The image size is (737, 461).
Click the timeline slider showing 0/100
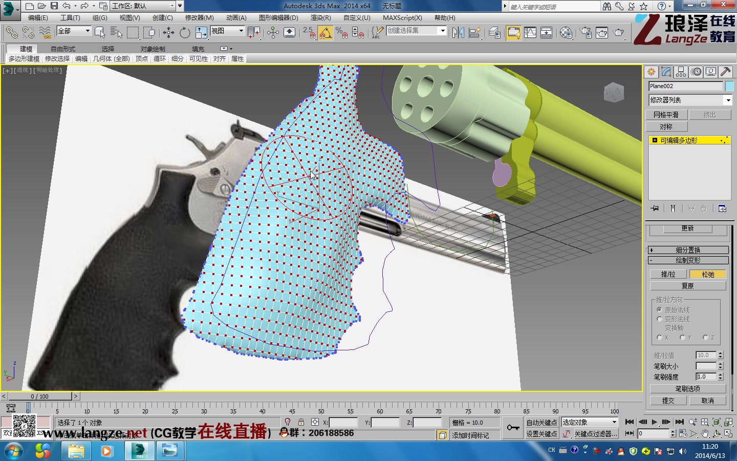tap(41, 396)
